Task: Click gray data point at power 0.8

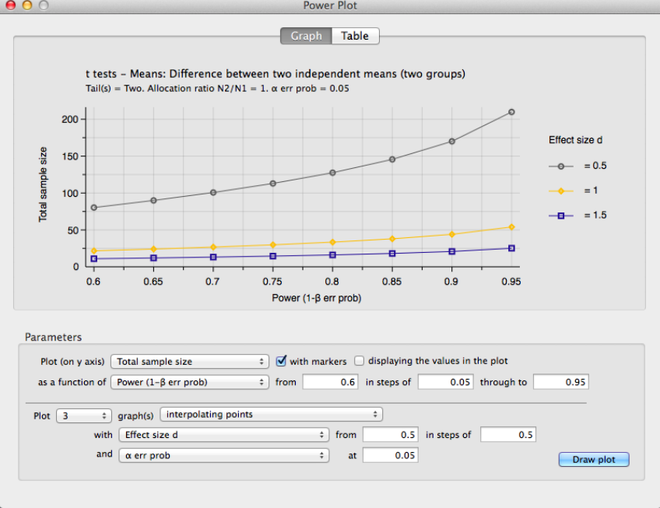Action: (332, 173)
